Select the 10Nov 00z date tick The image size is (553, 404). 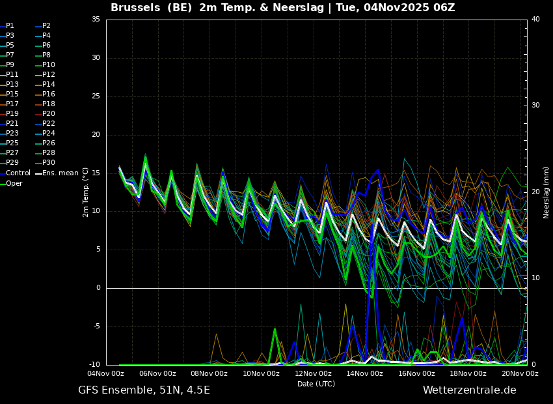pyautogui.click(x=261, y=374)
